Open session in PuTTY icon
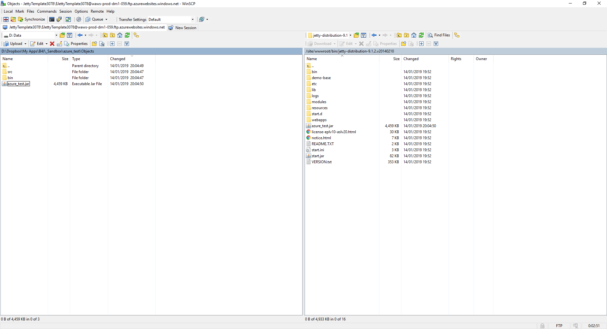Screen dimensions: 607x329 click(x=59, y=19)
